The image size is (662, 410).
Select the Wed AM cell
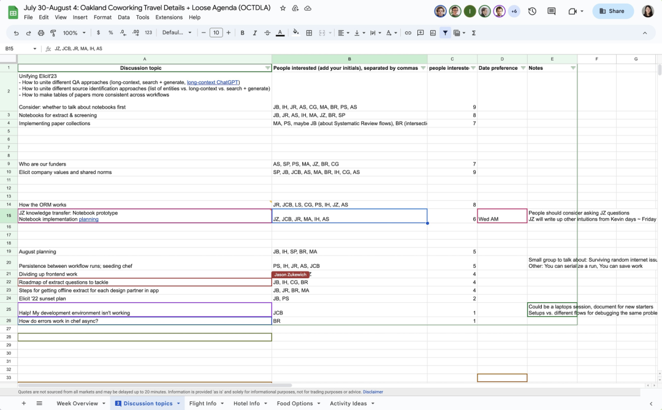coord(502,216)
